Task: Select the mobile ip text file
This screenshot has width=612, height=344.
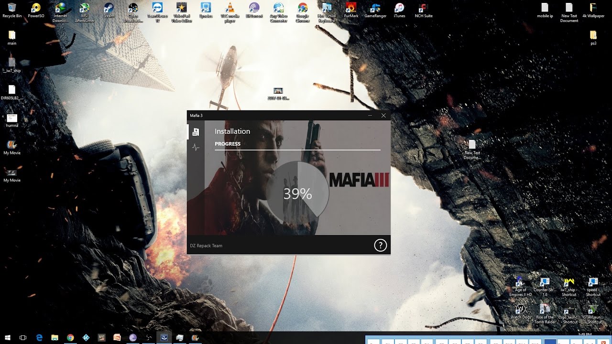Action: [545, 10]
